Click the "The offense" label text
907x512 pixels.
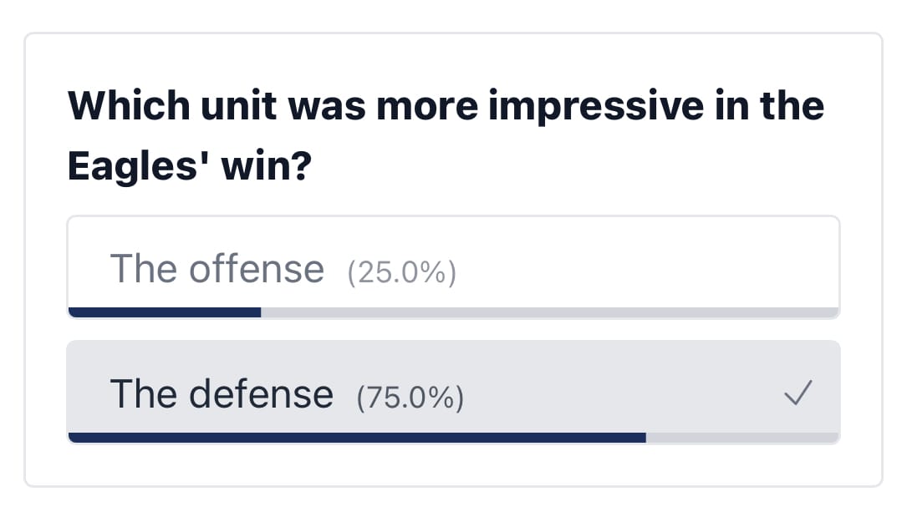point(217,269)
